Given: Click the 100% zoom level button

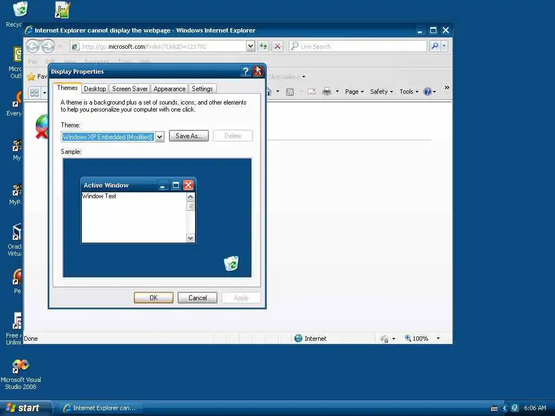Looking at the screenshot, I should click(416, 339).
